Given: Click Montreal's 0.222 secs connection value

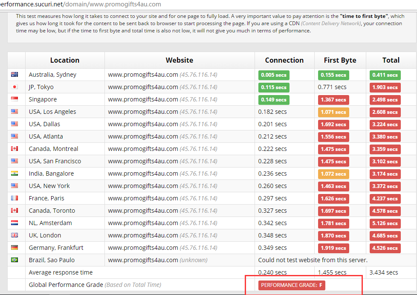Looking at the screenshot, I should pos(272,149).
